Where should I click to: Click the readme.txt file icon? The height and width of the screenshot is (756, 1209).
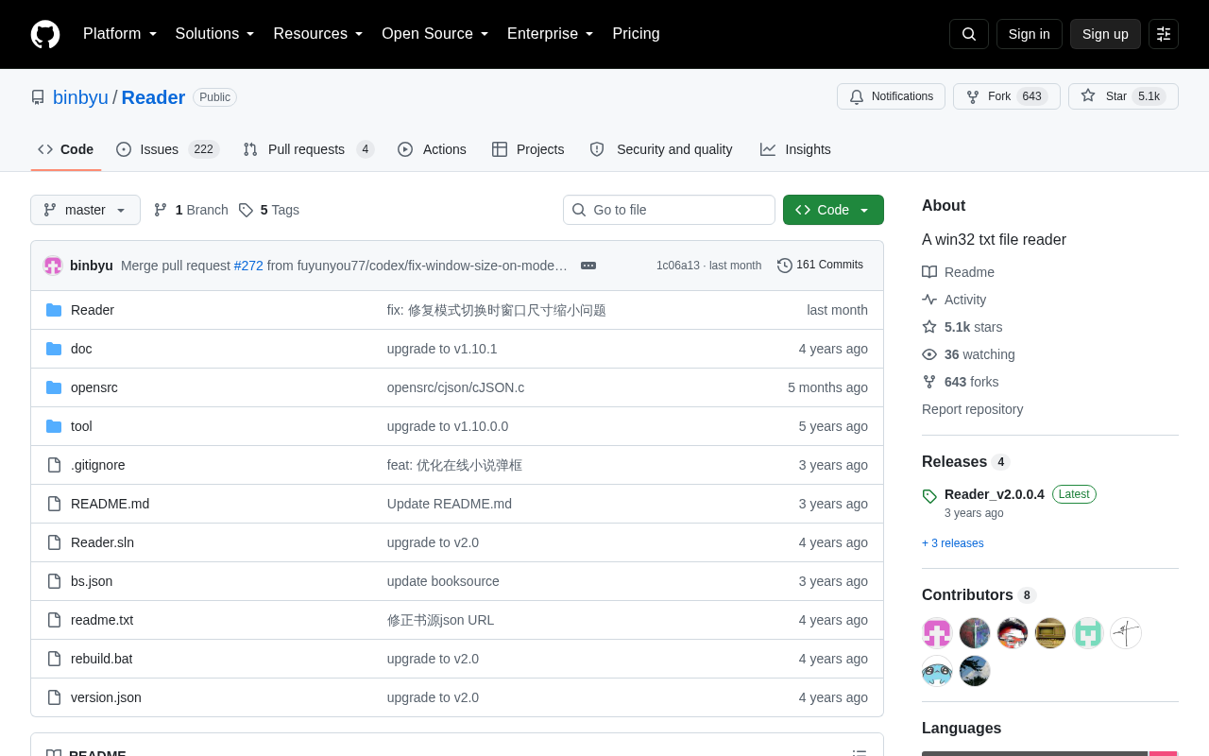click(54, 620)
